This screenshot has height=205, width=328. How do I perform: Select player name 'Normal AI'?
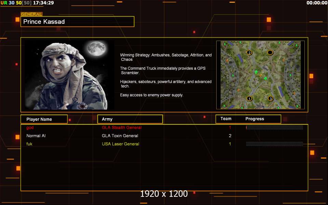point(36,136)
